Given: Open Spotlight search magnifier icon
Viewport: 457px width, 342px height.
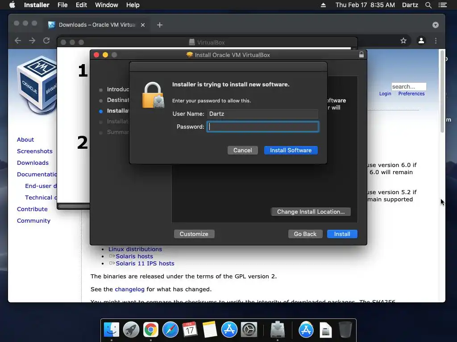Looking at the screenshot, I should point(428,5).
